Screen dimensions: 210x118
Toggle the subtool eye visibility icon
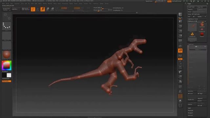tap(205, 47)
